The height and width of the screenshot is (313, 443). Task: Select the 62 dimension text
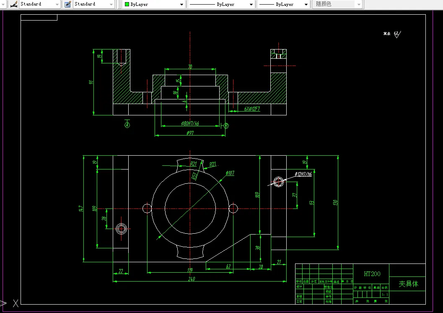(228, 266)
